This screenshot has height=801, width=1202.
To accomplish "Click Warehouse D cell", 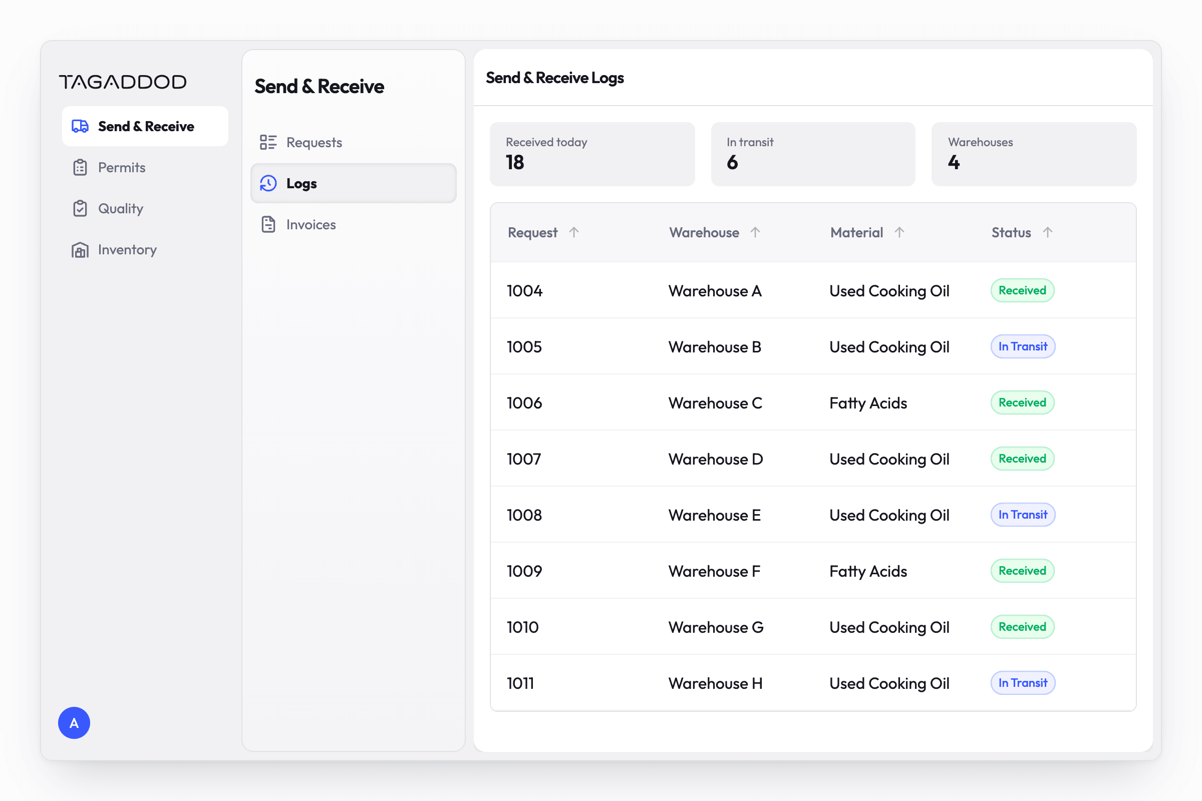I will (x=716, y=459).
